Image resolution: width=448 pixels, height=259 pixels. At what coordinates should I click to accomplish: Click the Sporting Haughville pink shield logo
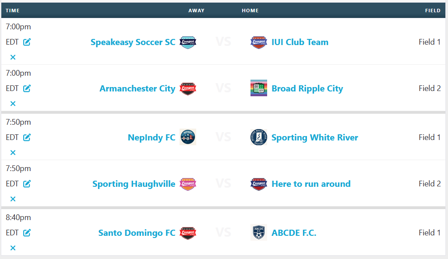pyautogui.click(x=188, y=184)
